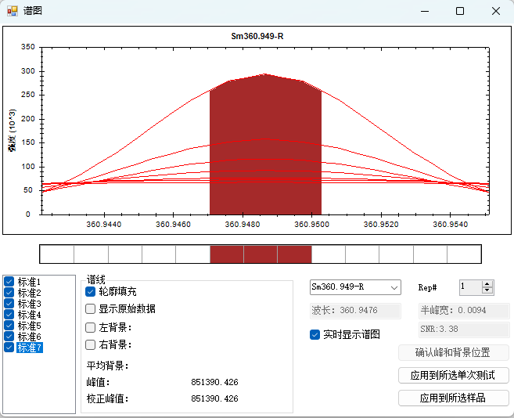
Task: Uncheck the 轮廓填充 checkbox
Action: [91, 291]
